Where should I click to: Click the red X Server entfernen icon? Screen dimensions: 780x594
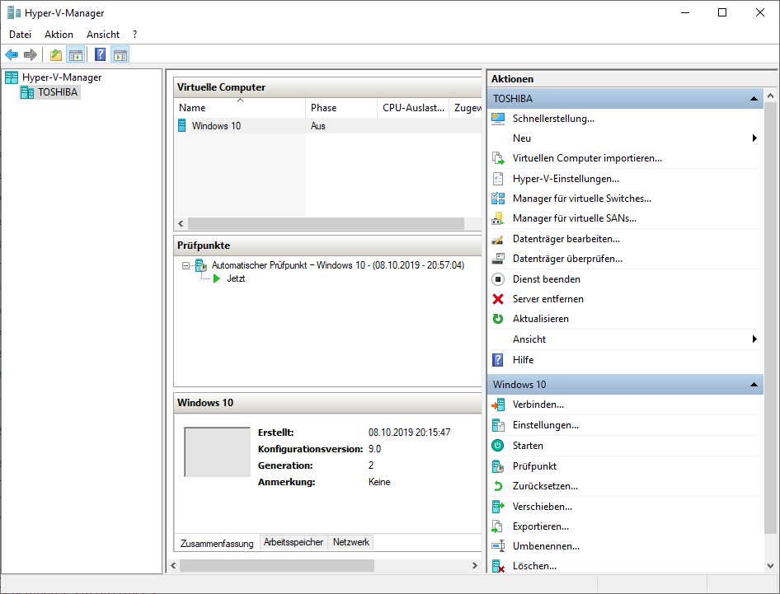(x=497, y=299)
